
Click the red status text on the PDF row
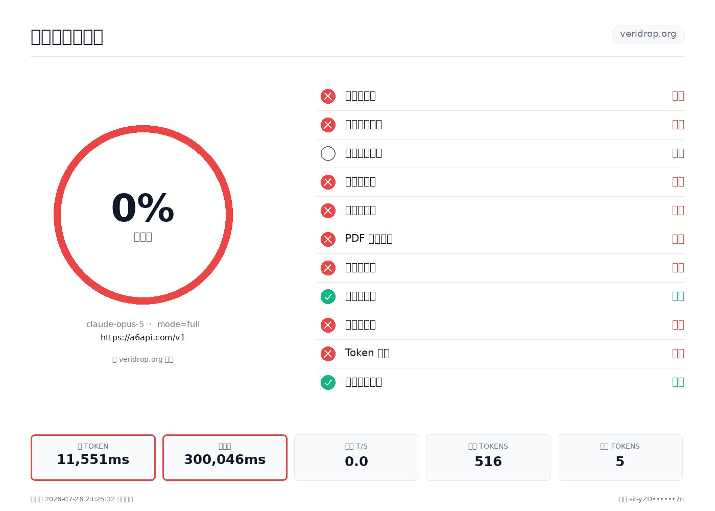[678, 239]
